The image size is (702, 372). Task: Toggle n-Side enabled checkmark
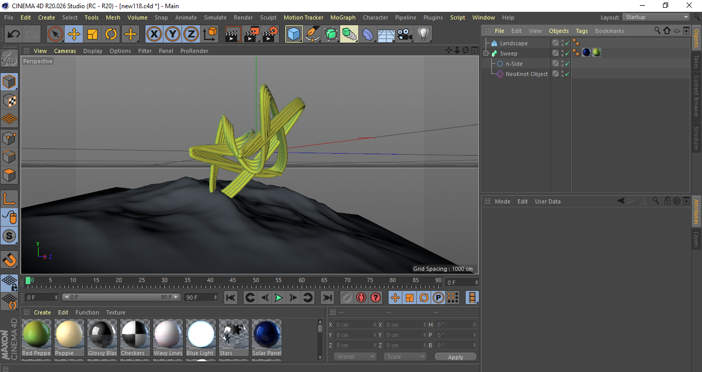567,64
